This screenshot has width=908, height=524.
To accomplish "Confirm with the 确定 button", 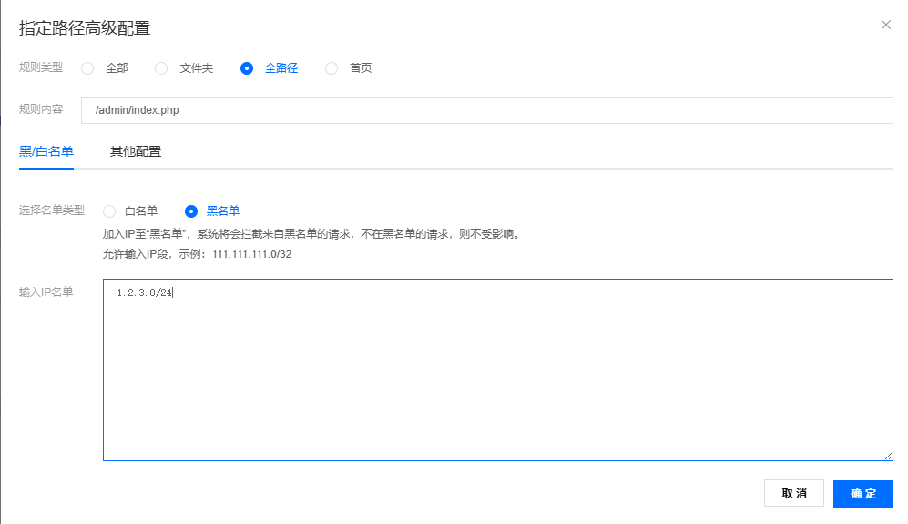I will [x=862, y=493].
